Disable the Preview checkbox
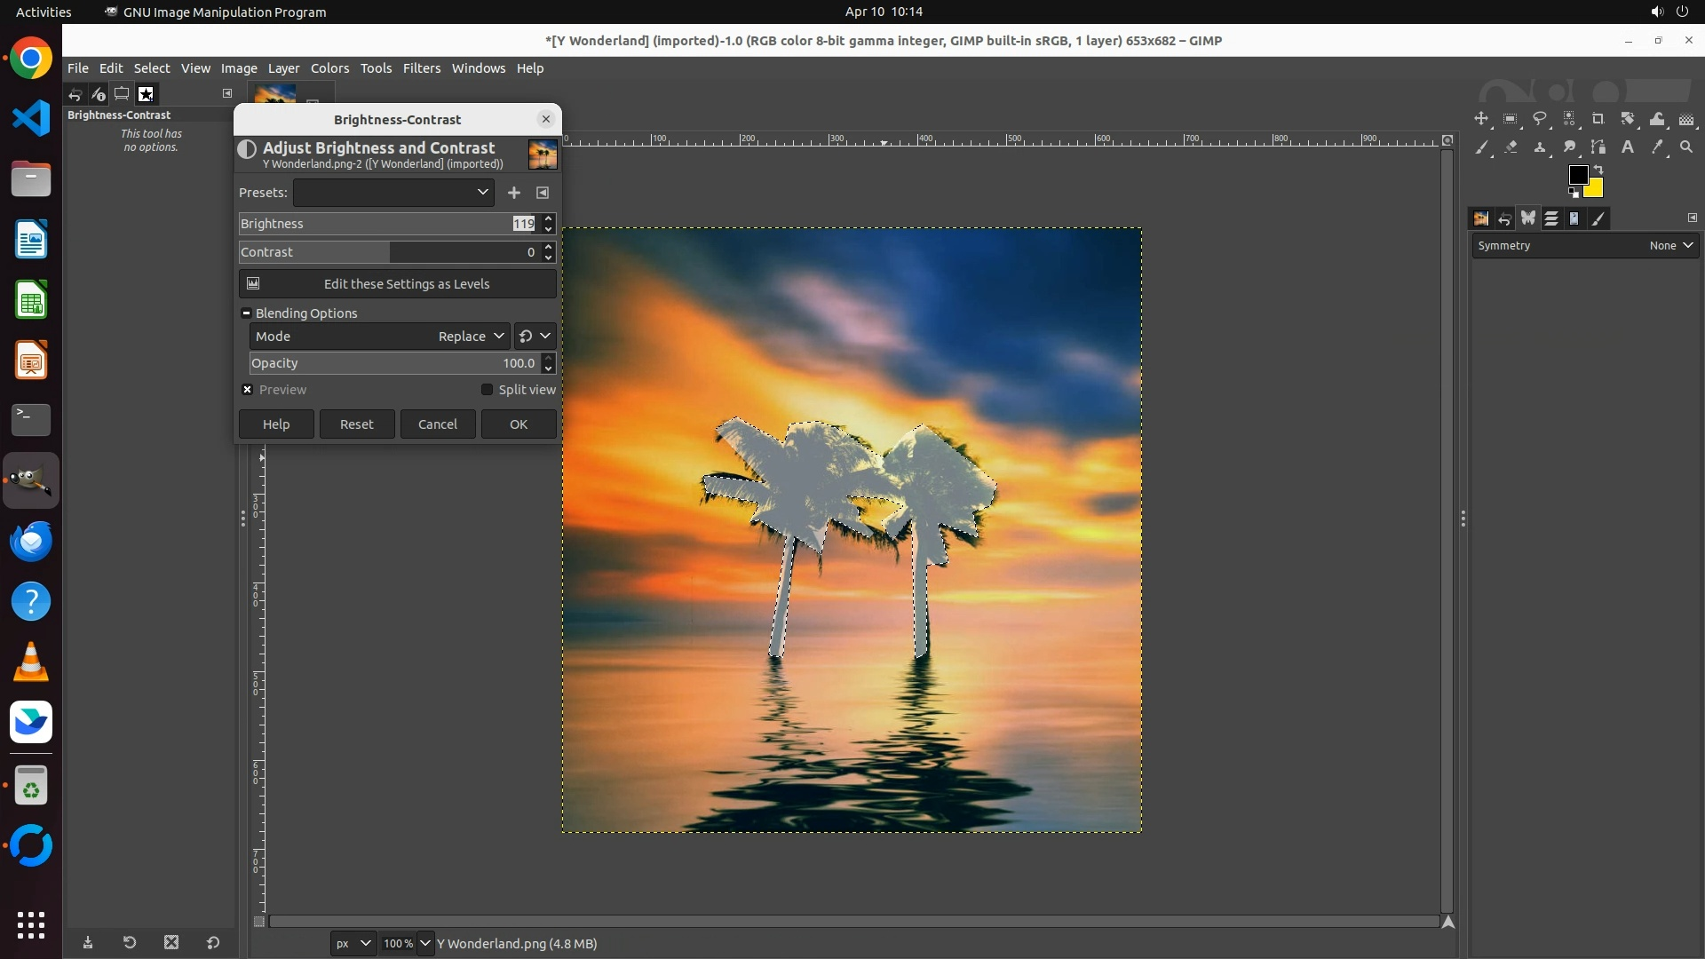 [248, 390]
